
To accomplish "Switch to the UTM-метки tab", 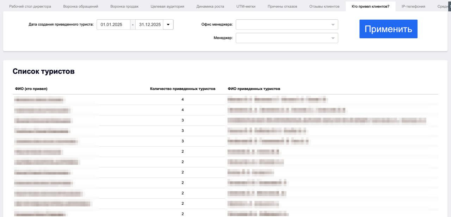I will click(246, 6).
